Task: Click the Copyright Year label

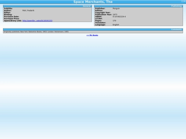Action: pos(103,13)
